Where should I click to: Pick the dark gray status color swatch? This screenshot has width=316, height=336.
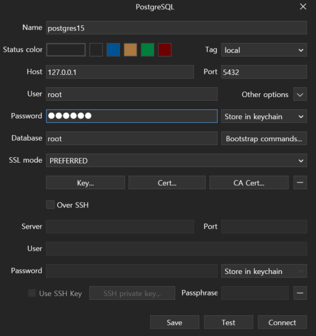point(96,50)
